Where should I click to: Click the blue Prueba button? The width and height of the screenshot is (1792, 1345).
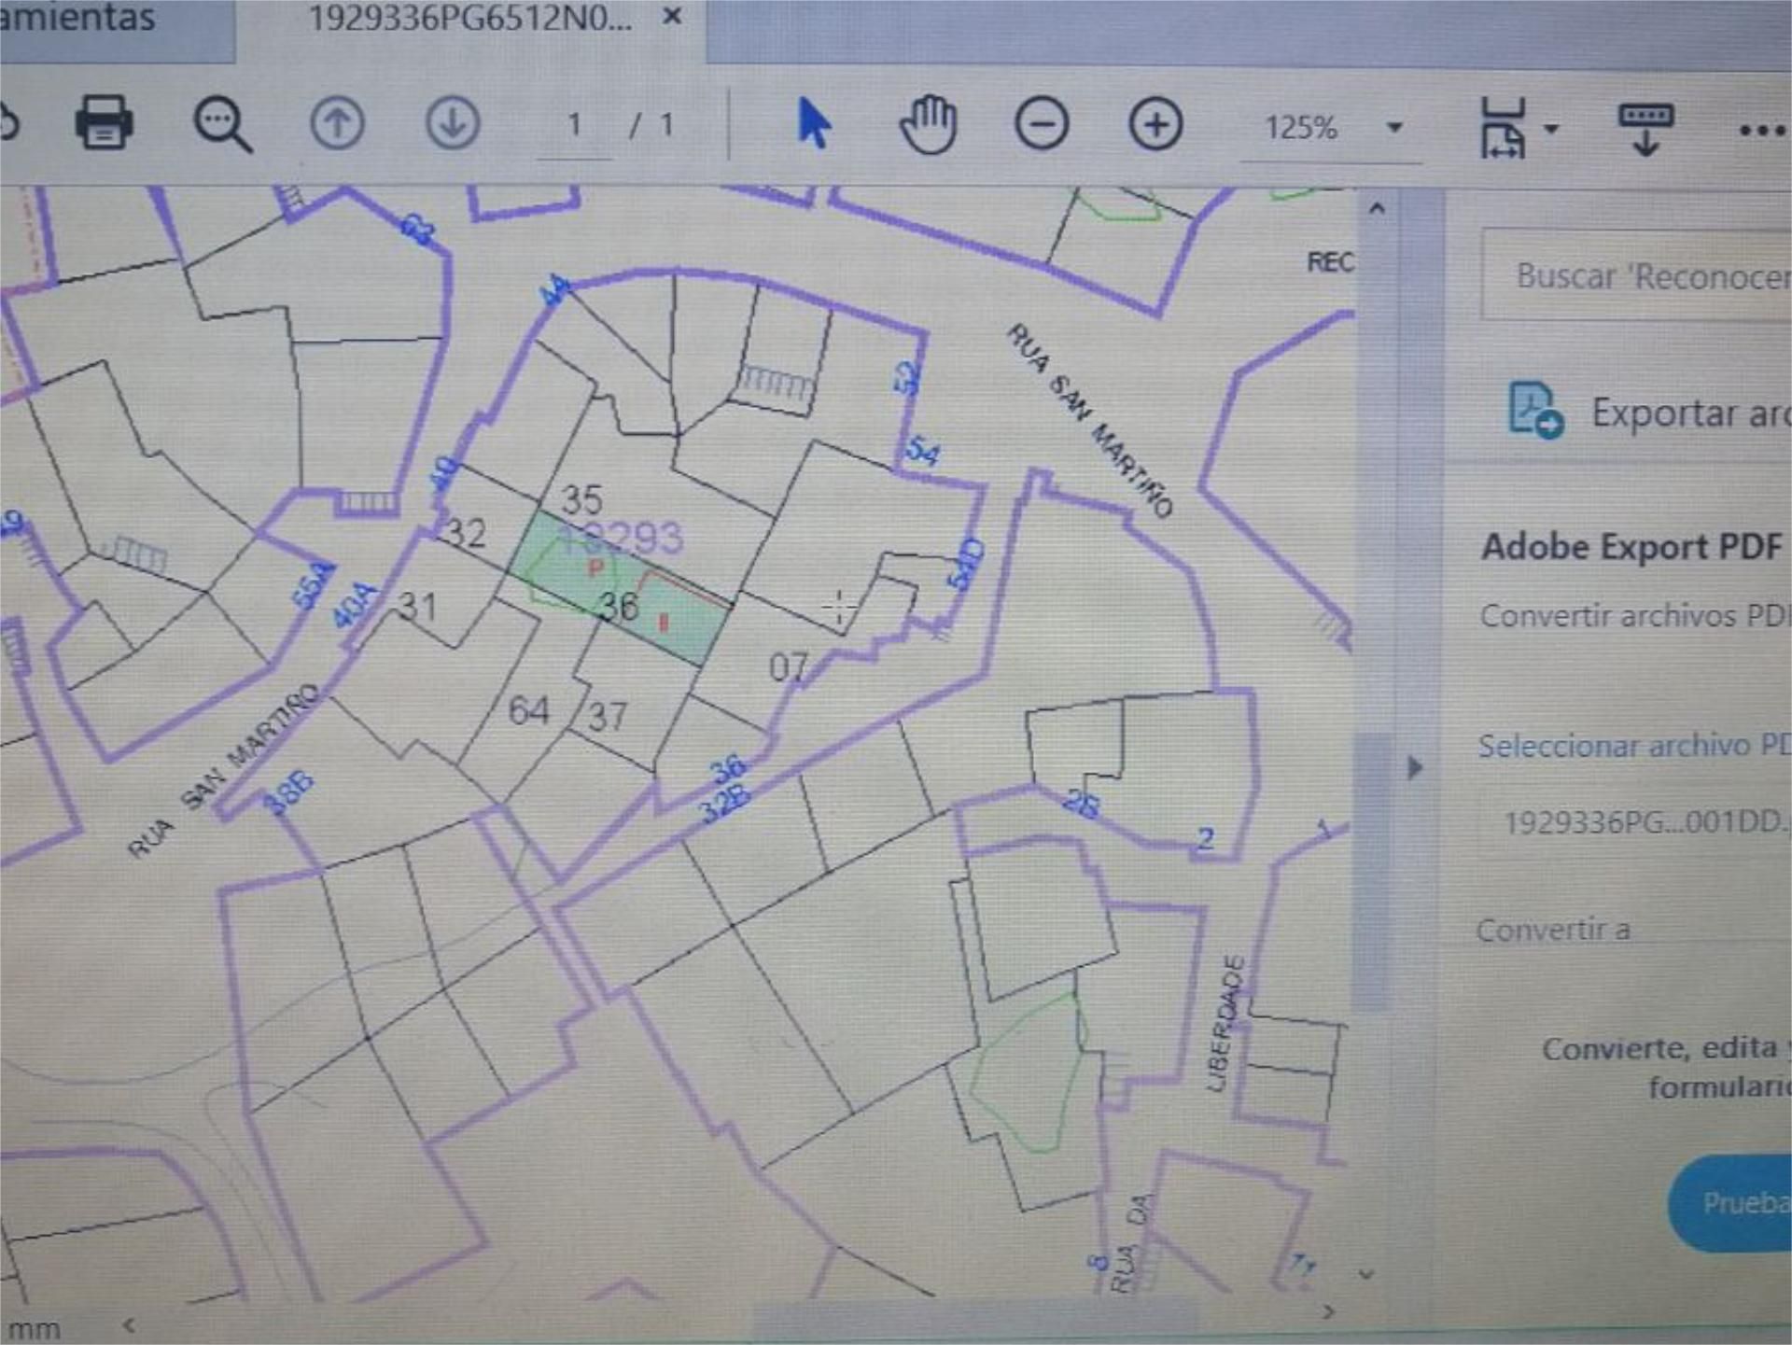point(1731,1202)
